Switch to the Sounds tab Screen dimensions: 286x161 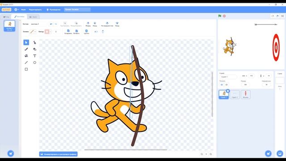click(33, 17)
